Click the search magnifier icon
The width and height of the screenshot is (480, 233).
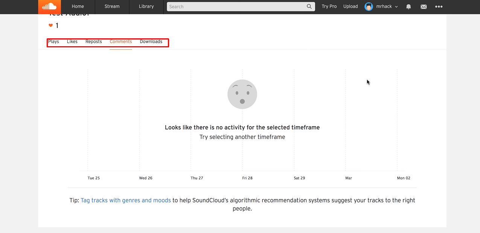pyautogui.click(x=309, y=6)
